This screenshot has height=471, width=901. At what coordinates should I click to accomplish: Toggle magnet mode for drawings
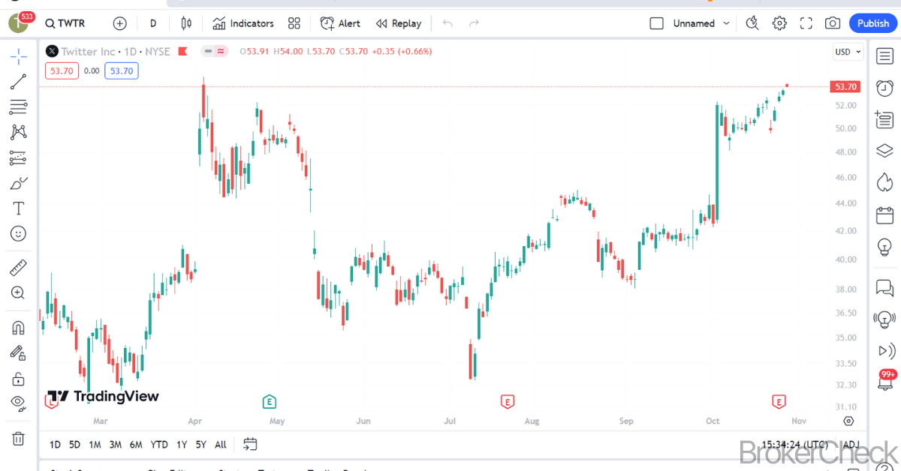pos(19,328)
